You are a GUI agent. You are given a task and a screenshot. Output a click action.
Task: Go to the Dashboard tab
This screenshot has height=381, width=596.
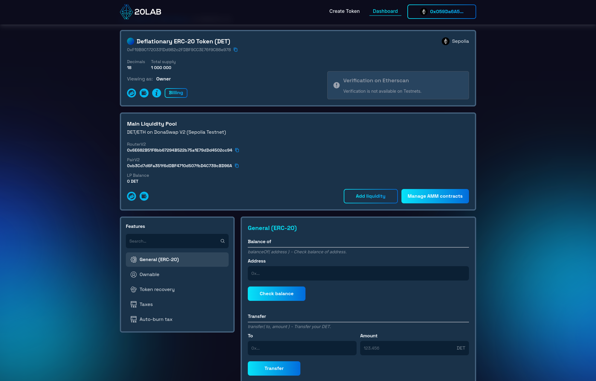[x=385, y=11]
